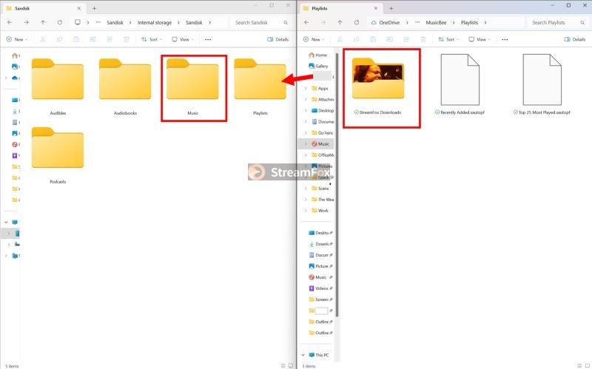Viewport: 592px width, 369px height.
Task: Click the Cut icon in Sandisk toolbar
Action: (x=43, y=39)
